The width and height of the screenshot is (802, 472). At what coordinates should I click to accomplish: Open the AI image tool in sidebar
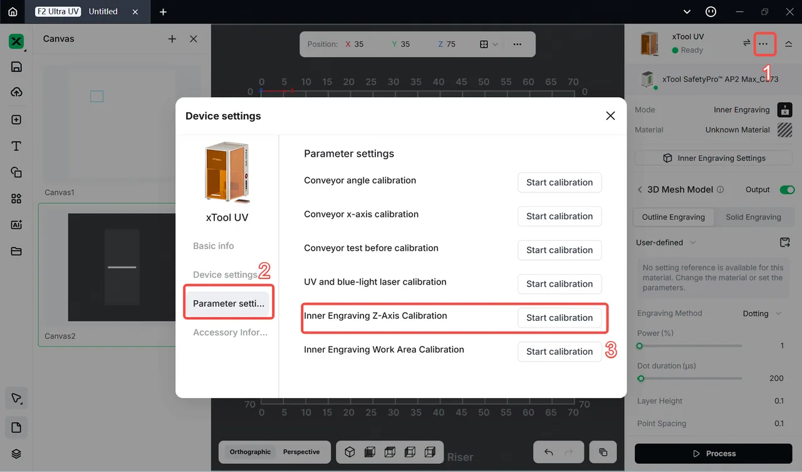coord(16,225)
